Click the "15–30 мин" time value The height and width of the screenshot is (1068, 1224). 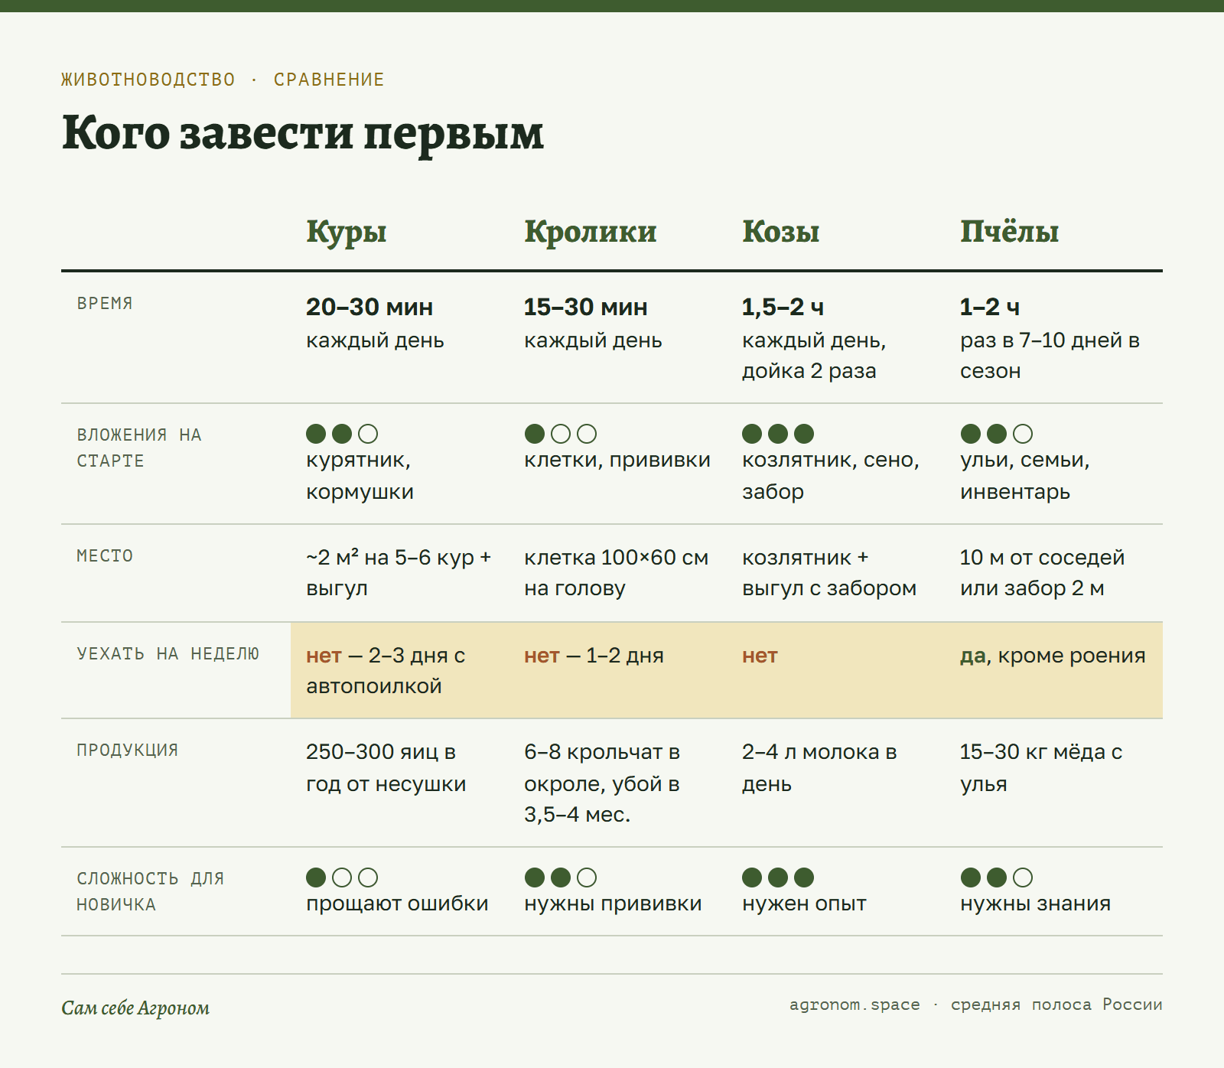[x=586, y=308]
